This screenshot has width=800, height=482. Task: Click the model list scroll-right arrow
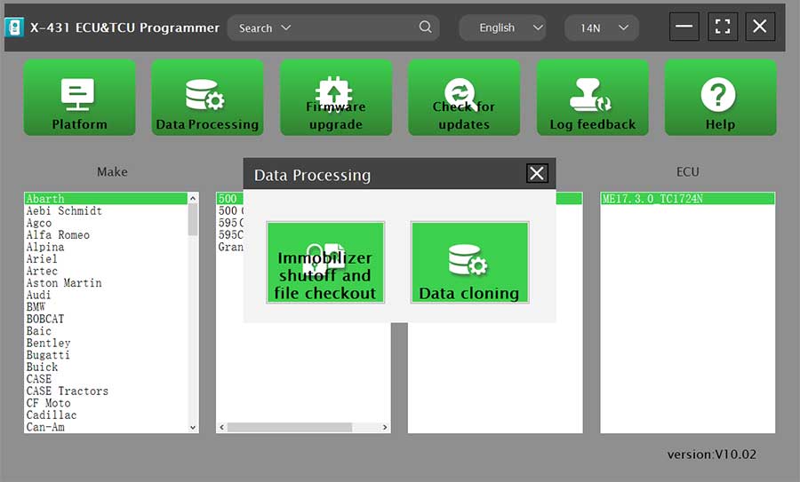[385, 427]
